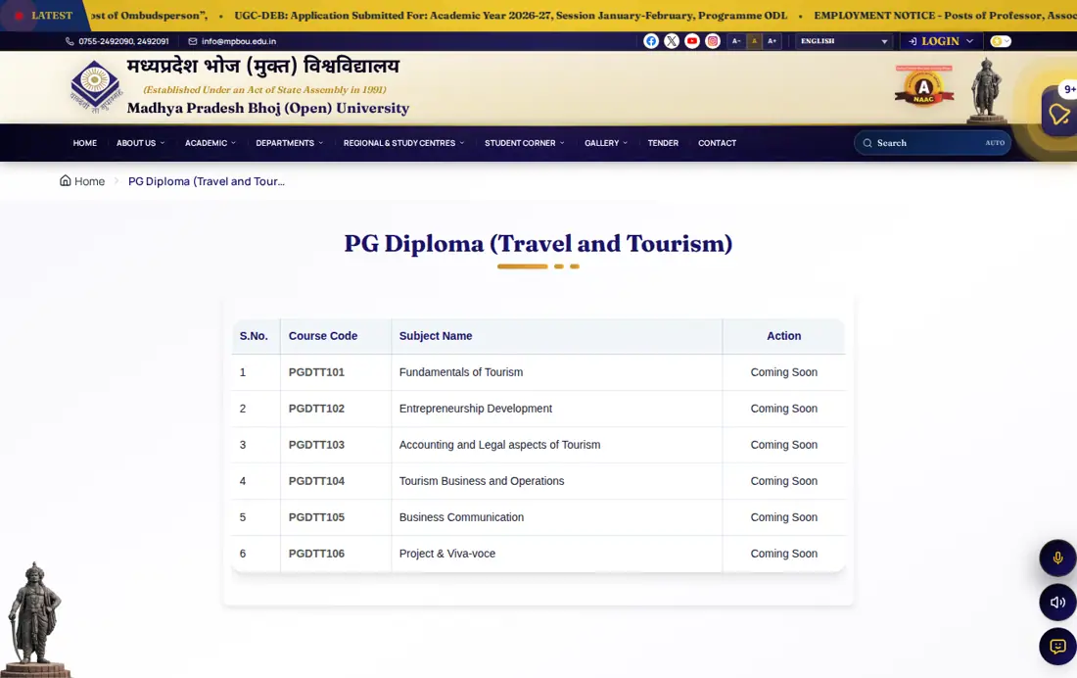Open the Instagram social icon
1077x678 pixels.
712,41
